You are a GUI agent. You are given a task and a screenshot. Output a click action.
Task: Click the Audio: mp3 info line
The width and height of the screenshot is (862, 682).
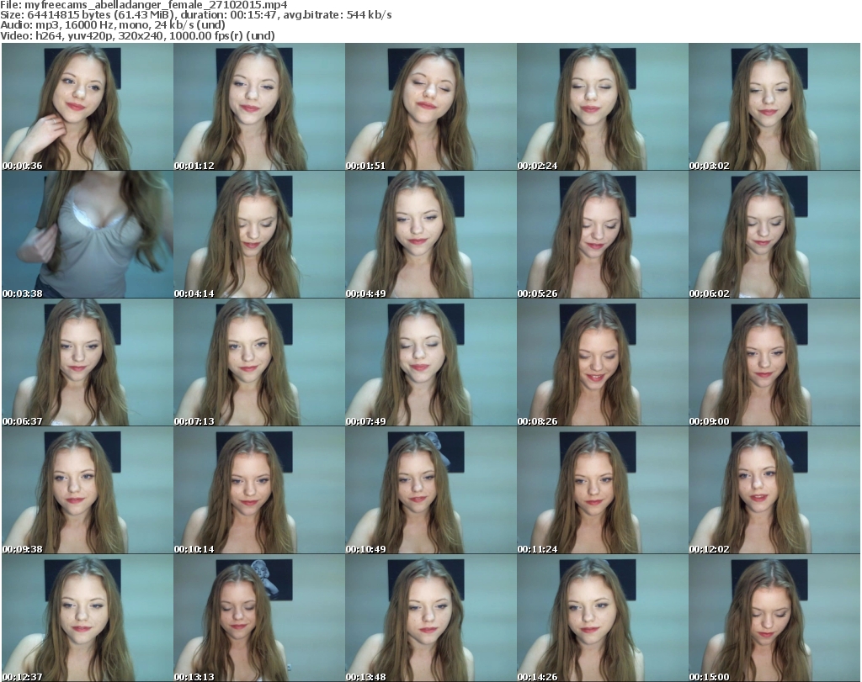coord(113,25)
